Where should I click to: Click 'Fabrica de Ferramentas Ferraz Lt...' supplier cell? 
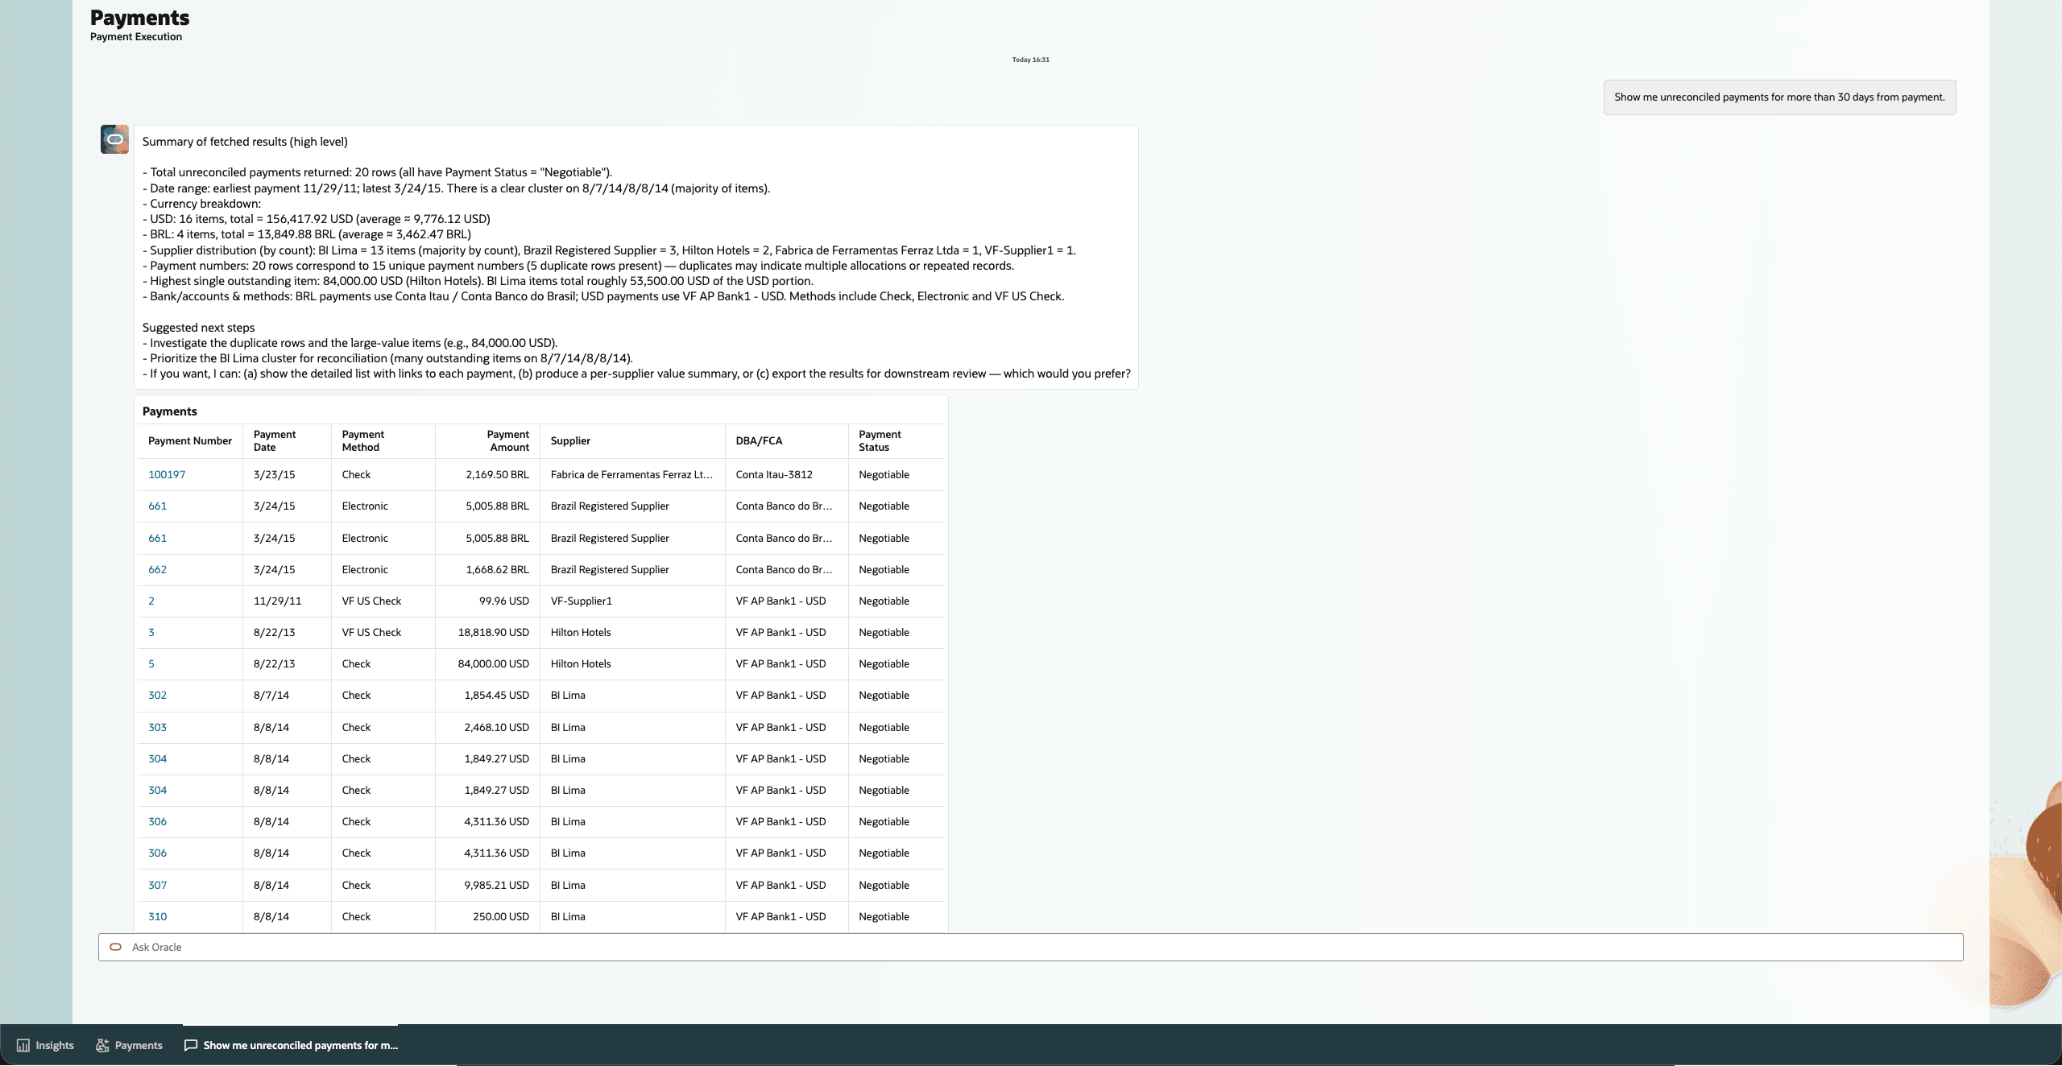[x=631, y=474]
